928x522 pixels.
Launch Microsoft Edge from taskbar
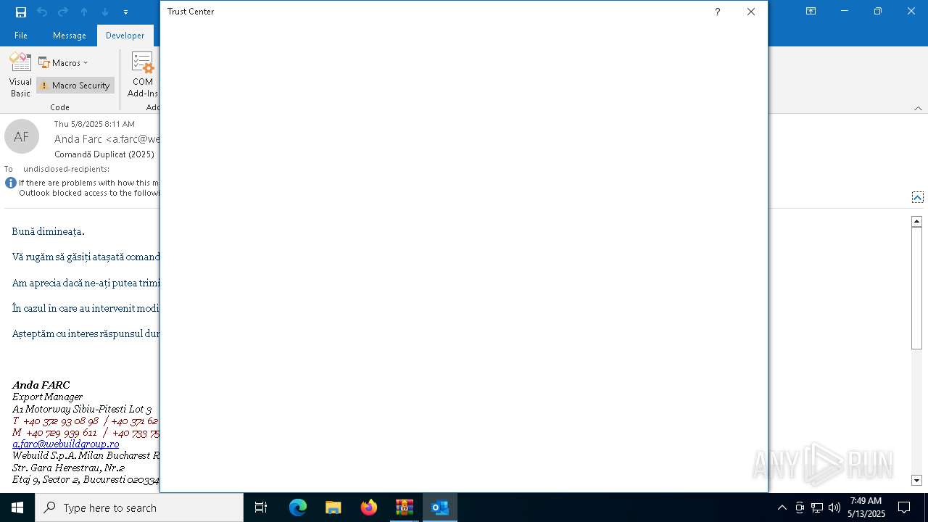click(298, 507)
